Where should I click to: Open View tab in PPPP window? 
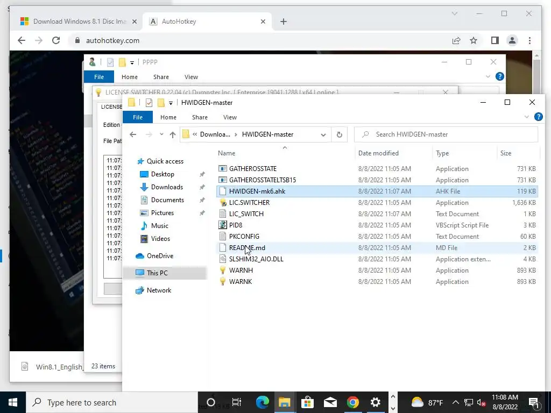click(191, 76)
